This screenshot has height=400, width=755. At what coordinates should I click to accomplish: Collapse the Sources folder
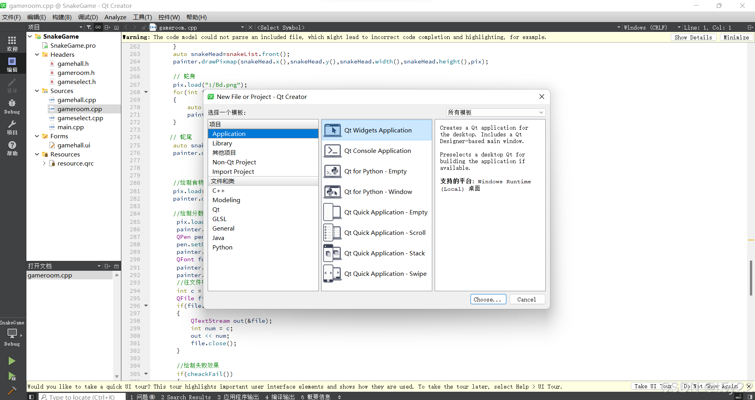(x=37, y=91)
